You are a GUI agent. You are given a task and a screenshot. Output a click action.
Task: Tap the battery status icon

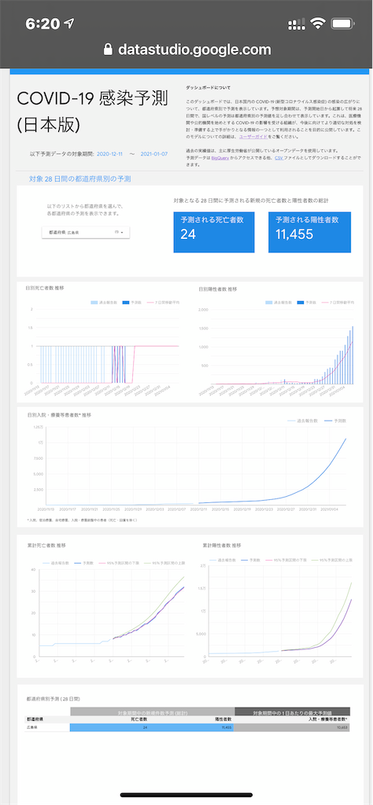tap(342, 24)
